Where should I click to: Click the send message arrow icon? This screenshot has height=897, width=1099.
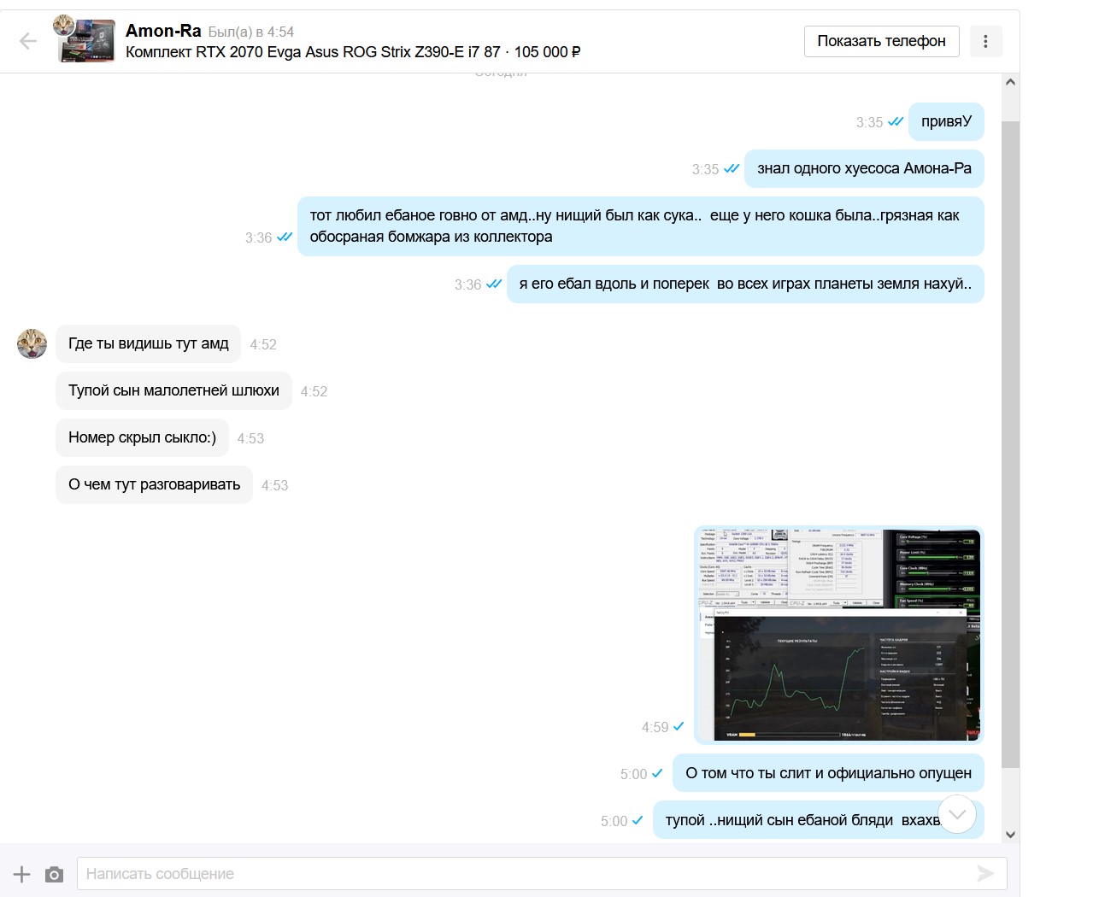[x=985, y=873]
